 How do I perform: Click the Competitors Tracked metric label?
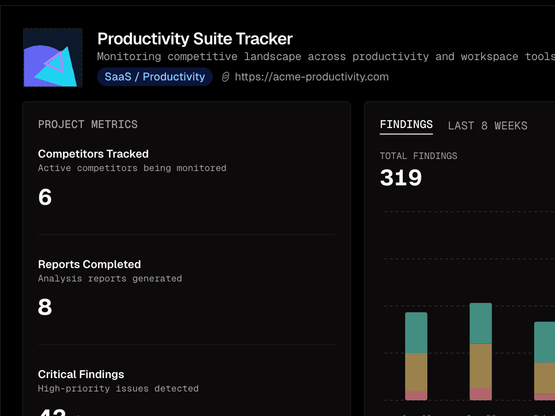click(x=93, y=154)
